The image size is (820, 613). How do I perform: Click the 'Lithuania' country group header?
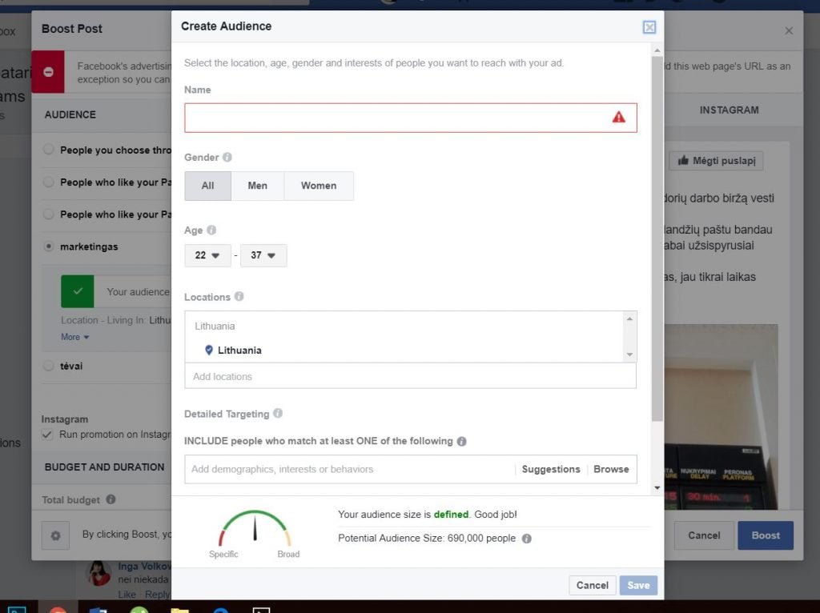coord(215,326)
